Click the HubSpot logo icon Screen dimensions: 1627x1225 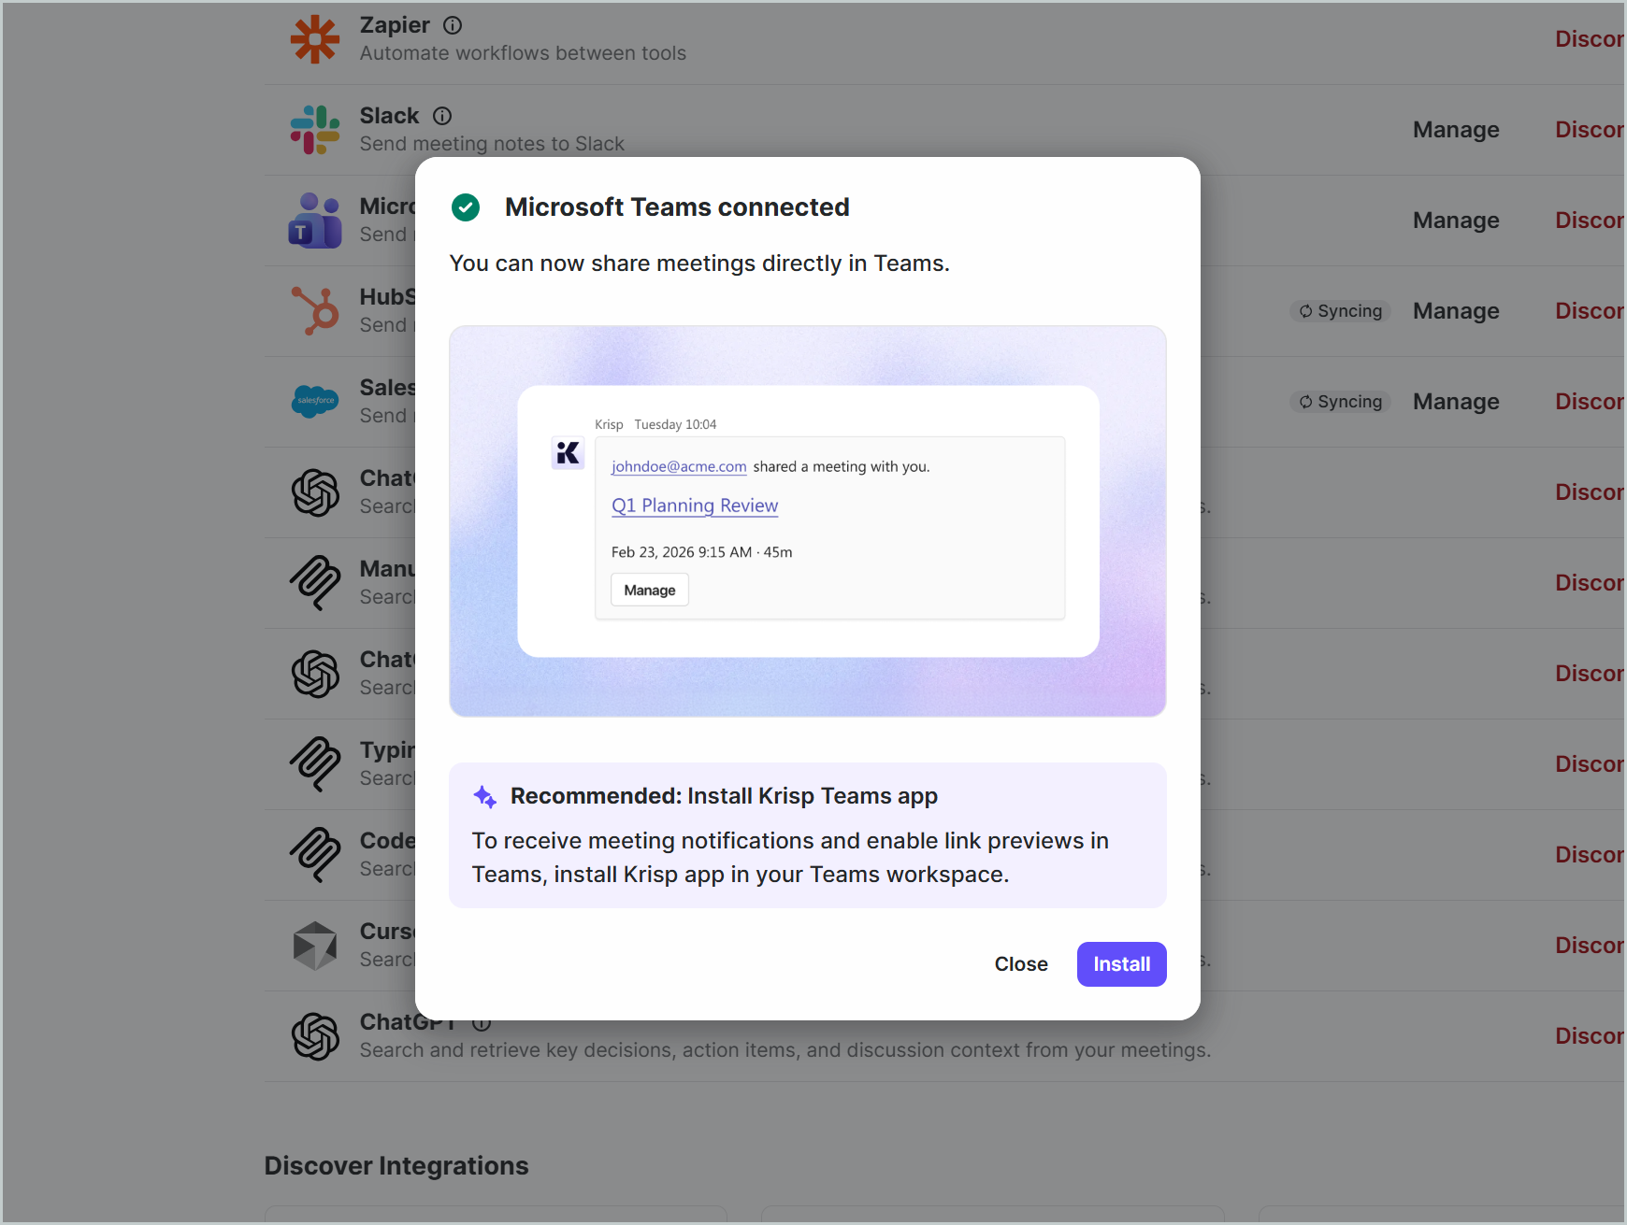pos(314,311)
